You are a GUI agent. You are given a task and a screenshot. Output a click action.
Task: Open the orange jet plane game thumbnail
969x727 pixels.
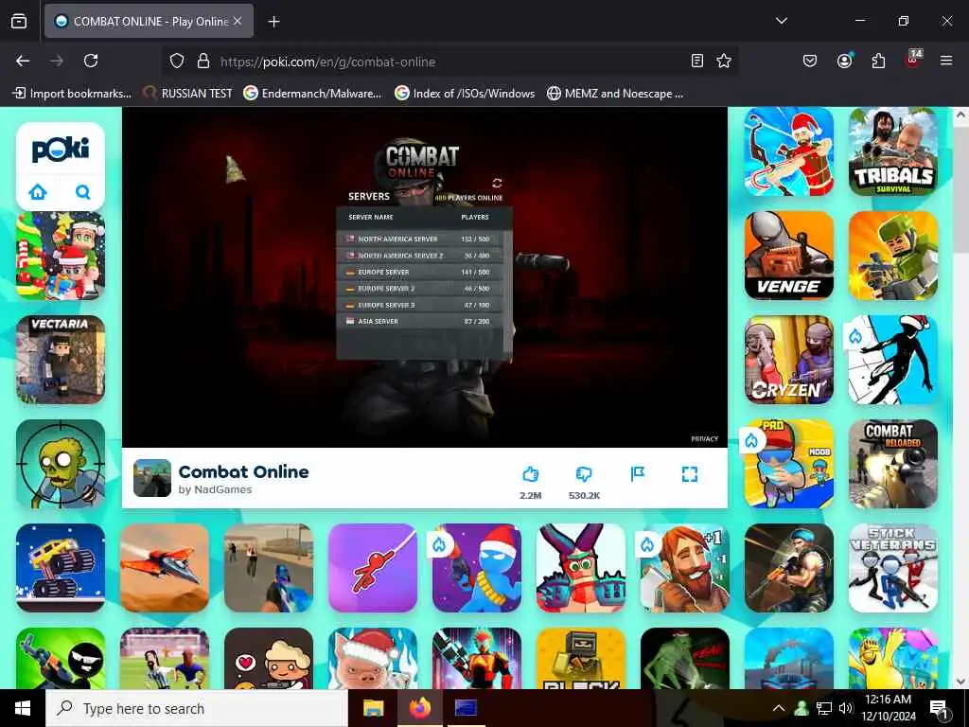click(x=165, y=568)
